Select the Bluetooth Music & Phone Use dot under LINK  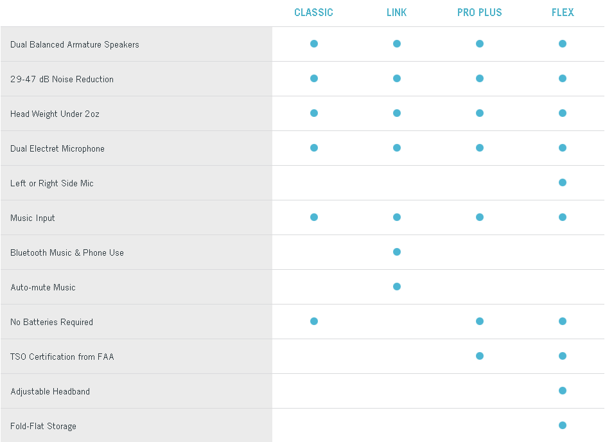tap(397, 252)
